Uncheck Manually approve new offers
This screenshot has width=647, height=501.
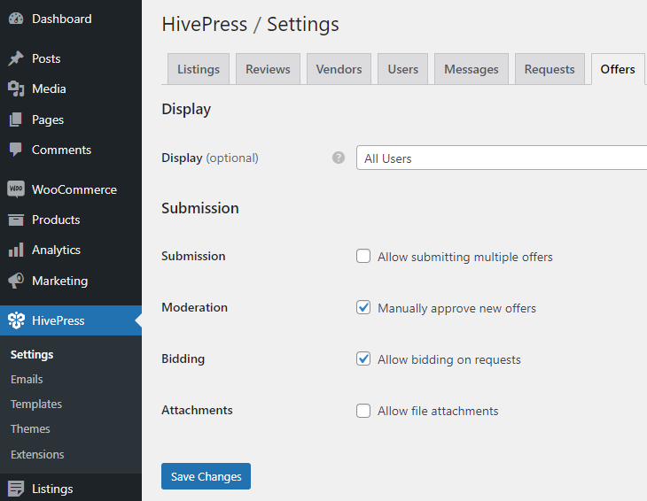click(x=363, y=308)
